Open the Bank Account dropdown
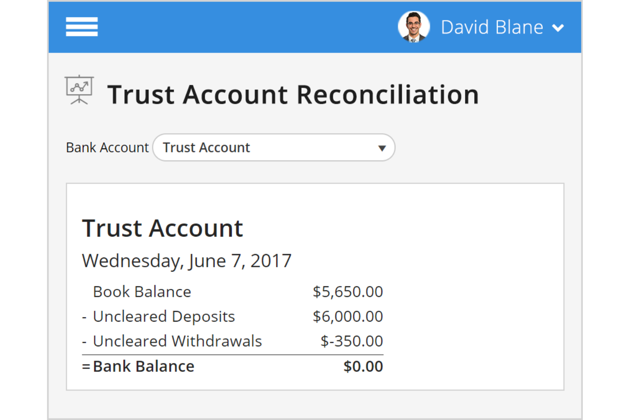Image resolution: width=630 pixels, height=420 pixels. (x=274, y=148)
